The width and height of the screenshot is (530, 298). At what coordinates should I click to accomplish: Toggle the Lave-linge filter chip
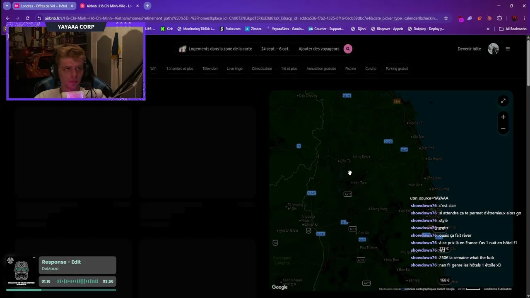coord(235,69)
